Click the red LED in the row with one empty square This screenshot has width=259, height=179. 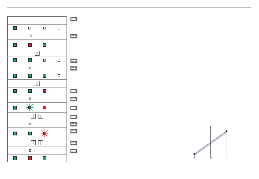tap(44, 91)
